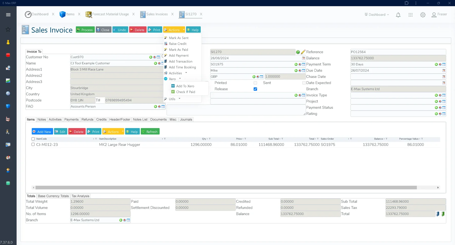Screen dimensions: 455x245
Task: Expand the Activities submenu
Action: [x=186, y=73]
